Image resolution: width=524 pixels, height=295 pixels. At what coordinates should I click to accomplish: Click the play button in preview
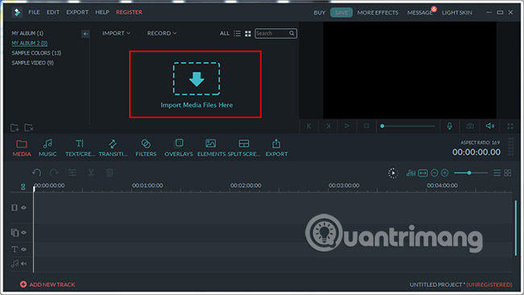tap(347, 126)
